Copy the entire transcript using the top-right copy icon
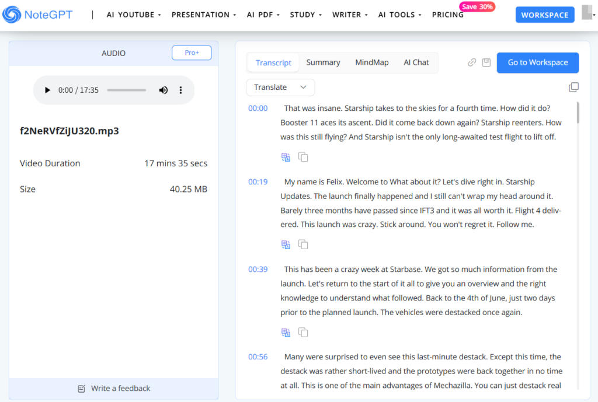598x402 pixels. (x=573, y=86)
